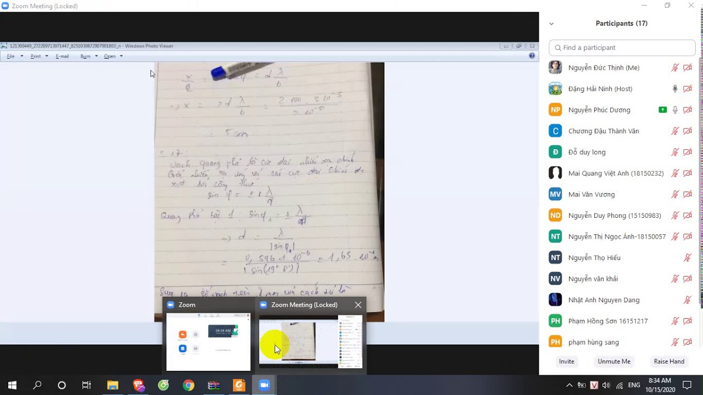Click the Raise Hand button
The height and width of the screenshot is (395, 703).
click(x=669, y=362)
